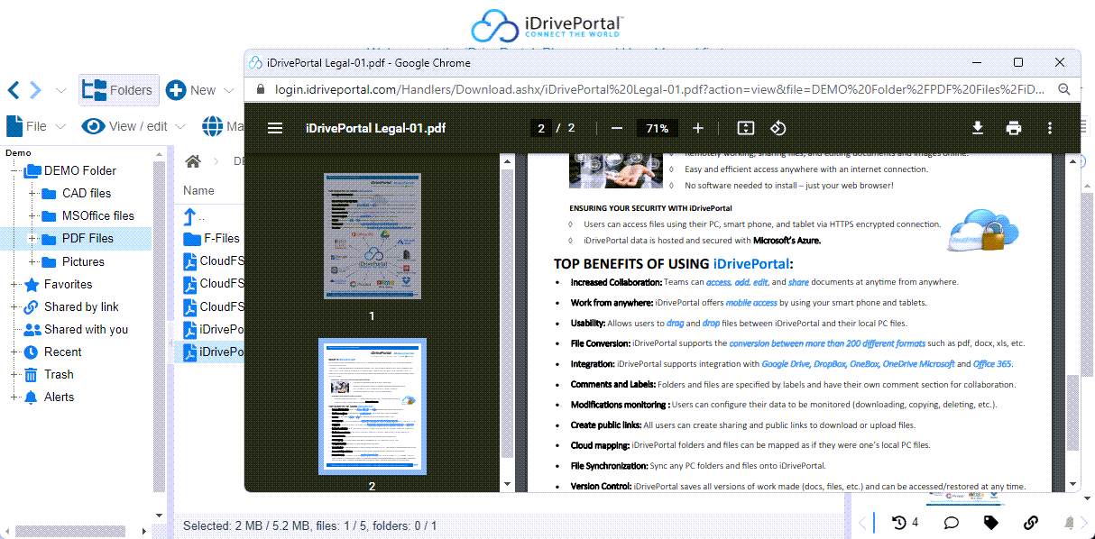
Task: Open labels with the tag icon
Action: coord(990,522)
